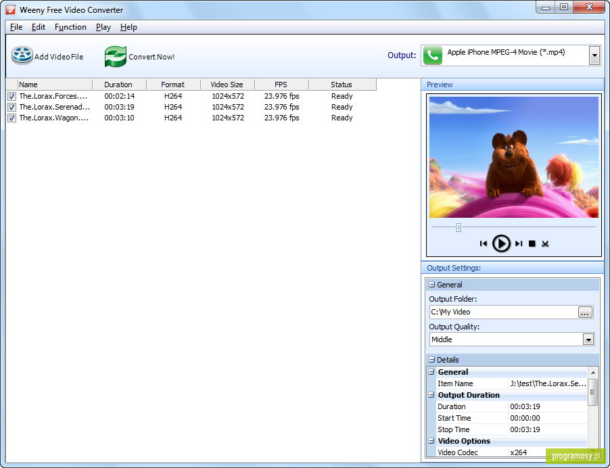Uncheck The.Lorax.Forces video checkbox

(11, 96)
